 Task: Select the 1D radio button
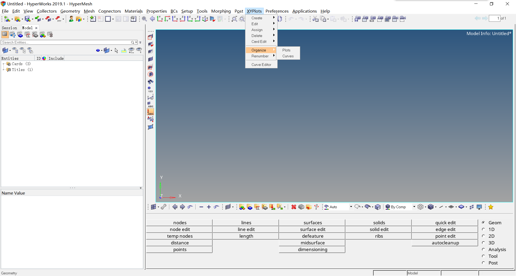pyautogui.click(x=483, y=229)
